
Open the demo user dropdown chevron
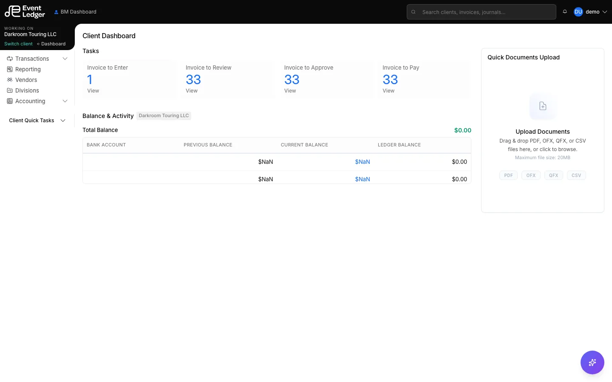point(605,12)
